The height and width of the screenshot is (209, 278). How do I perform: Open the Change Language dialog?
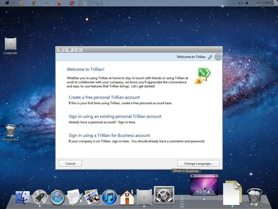pyautogui.click(x=198, y=163)
